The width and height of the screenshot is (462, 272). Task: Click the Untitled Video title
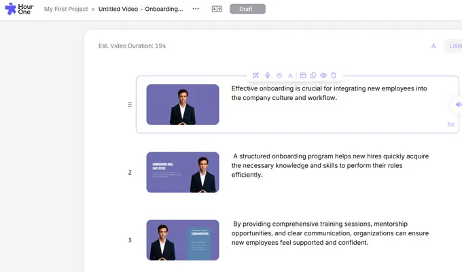point(141,9)
